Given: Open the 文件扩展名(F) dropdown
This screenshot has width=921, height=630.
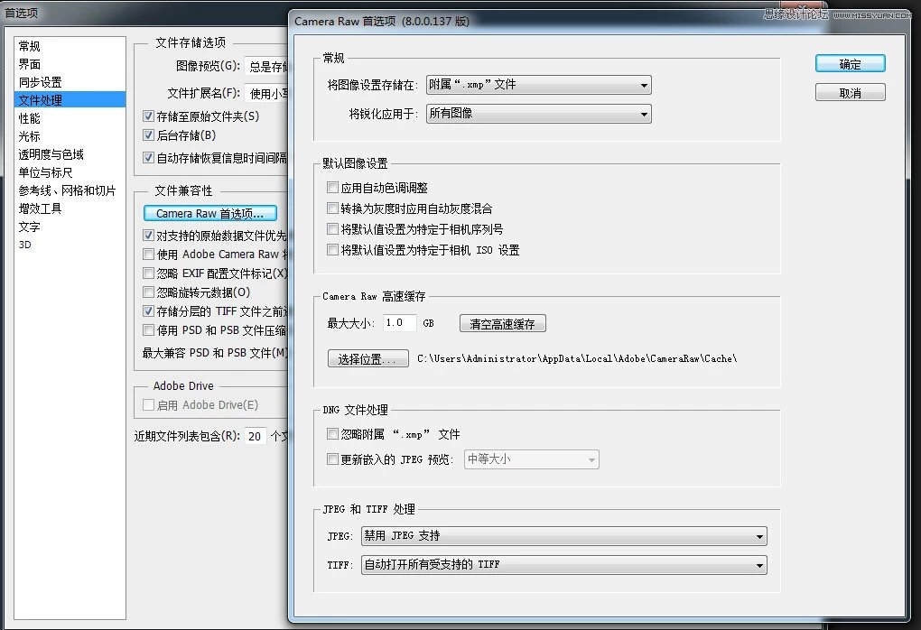Looking at the screenshot, I should (266, 93).
